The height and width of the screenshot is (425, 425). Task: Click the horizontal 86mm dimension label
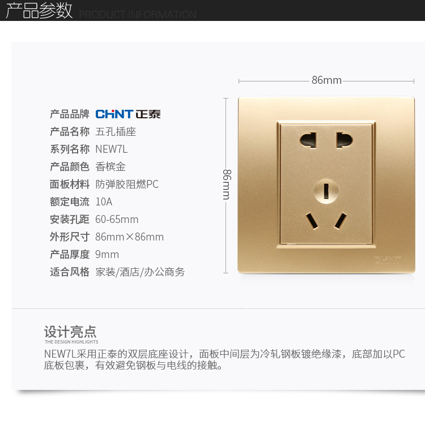(x=326, y=80)
